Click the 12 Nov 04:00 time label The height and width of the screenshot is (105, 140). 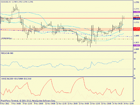tap(50, 104)
